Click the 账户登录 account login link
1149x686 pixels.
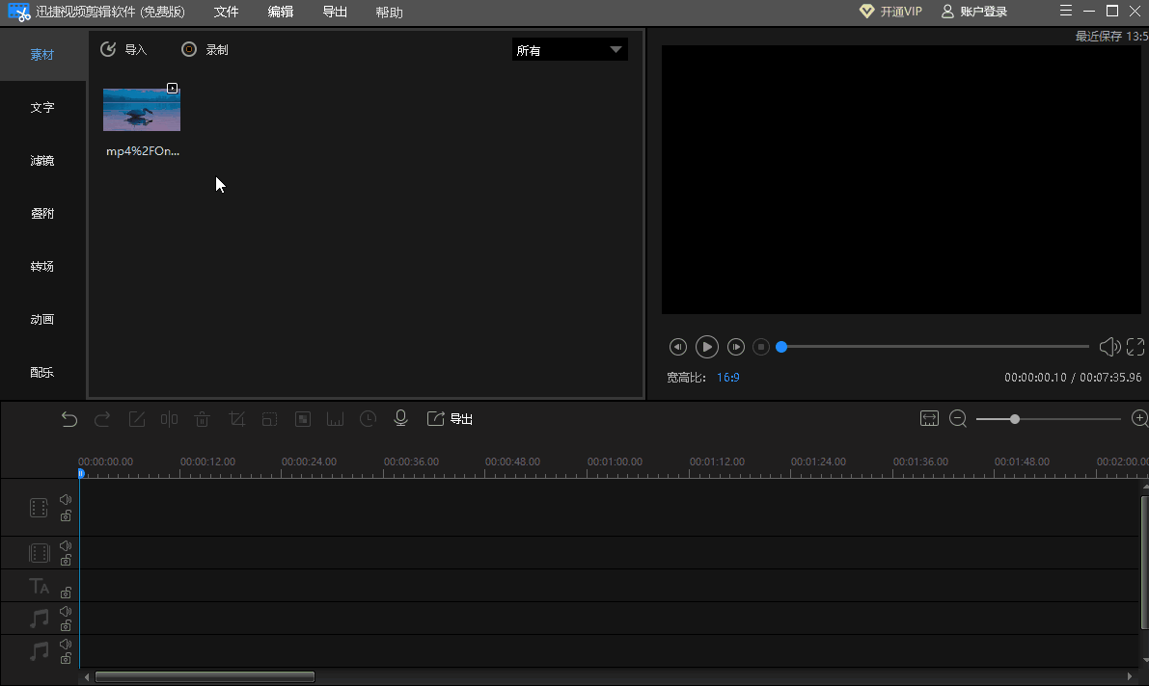(973, 11)
